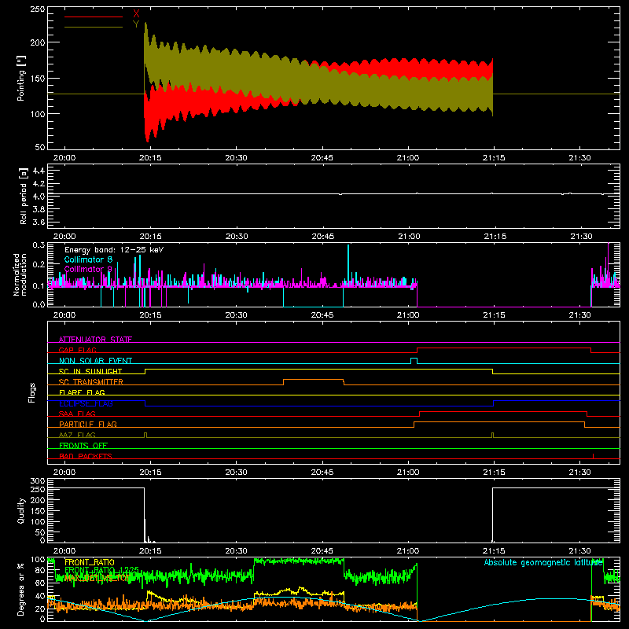Image resolution: width=629 pixels, height=629 pixels.
Task: Click the 300 tick label on the Quality axis
Action: click(x=38, y=481)
